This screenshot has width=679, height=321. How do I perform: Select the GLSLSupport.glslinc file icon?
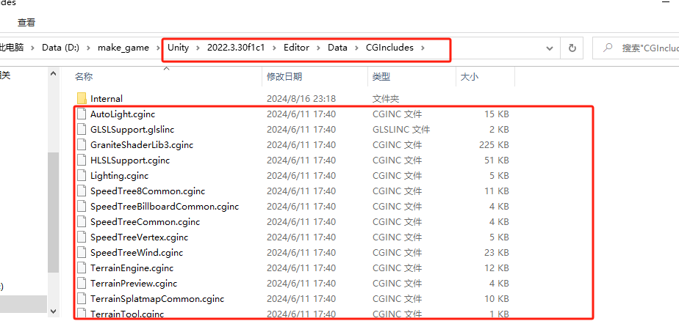click(x=82, y=129)
